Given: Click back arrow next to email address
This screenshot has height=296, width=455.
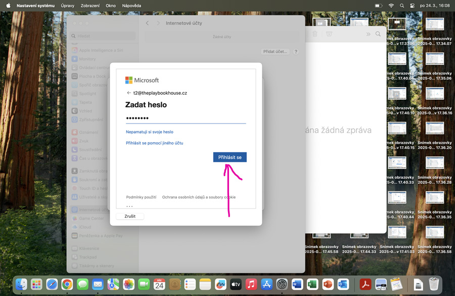Looking at the screenshot, I should 129,93.
